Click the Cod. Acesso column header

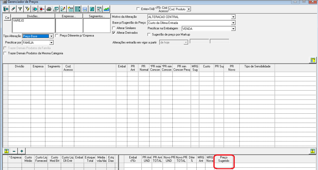[x=68, y=68]
